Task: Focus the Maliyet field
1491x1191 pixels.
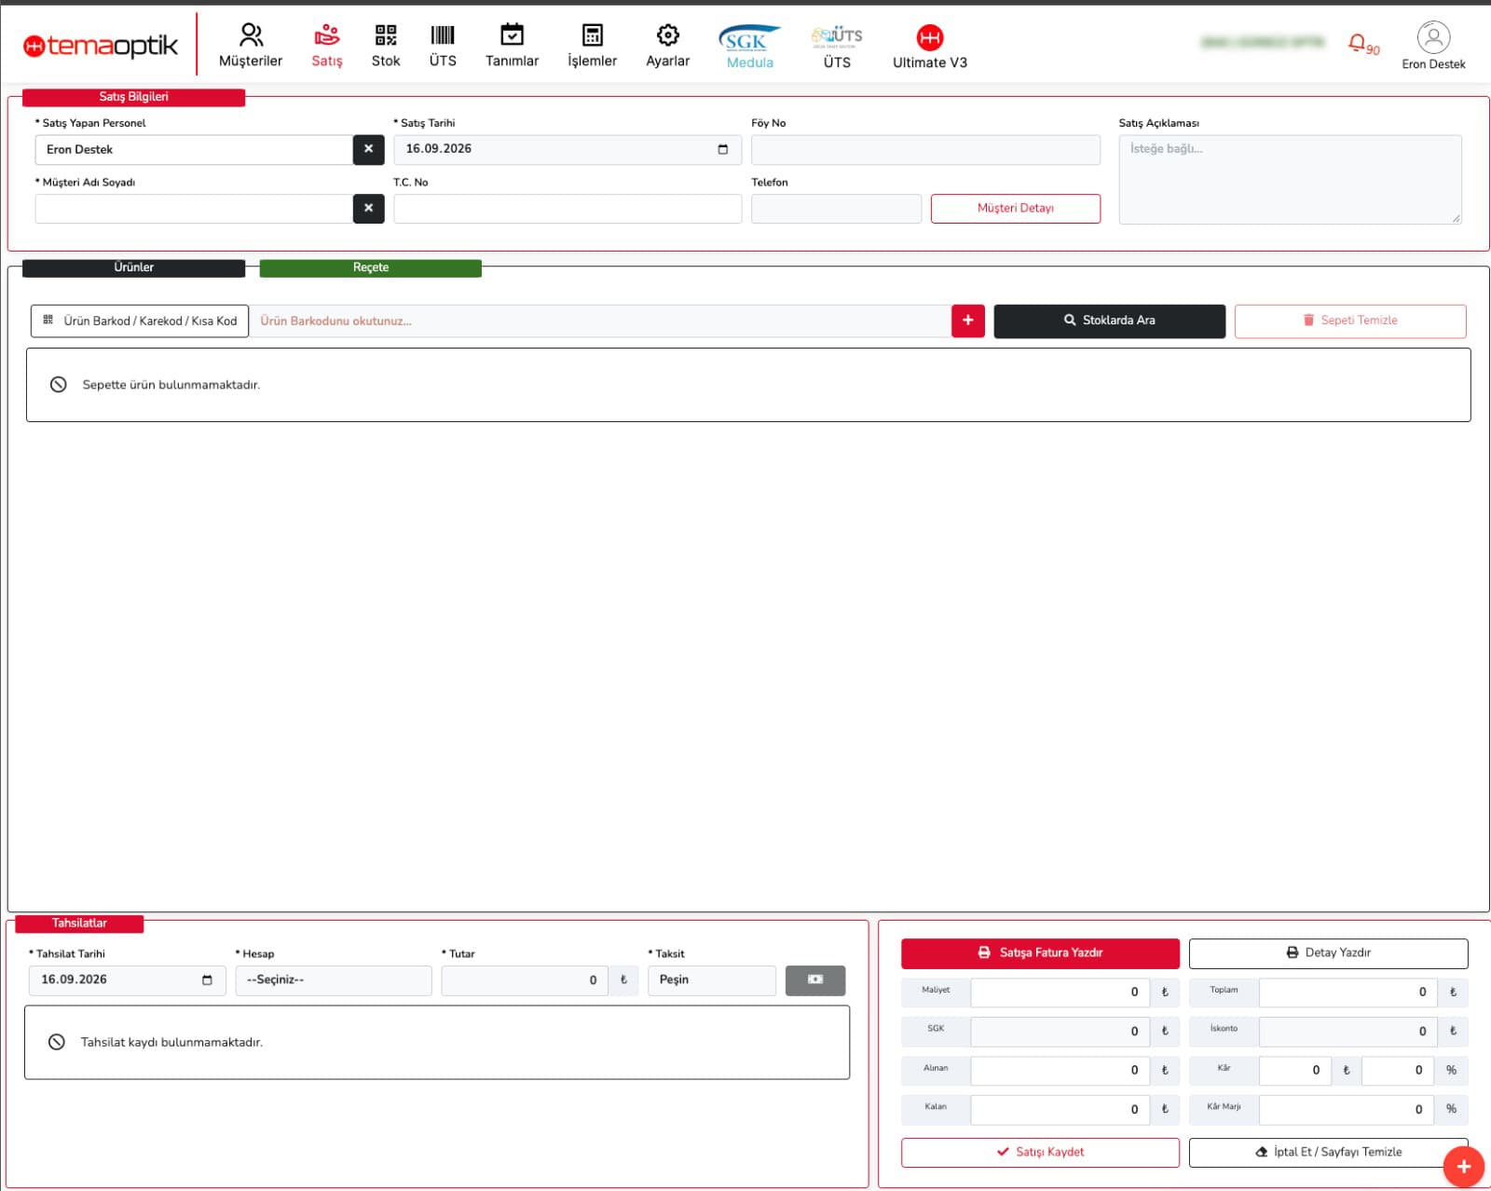Action: 1060,992
